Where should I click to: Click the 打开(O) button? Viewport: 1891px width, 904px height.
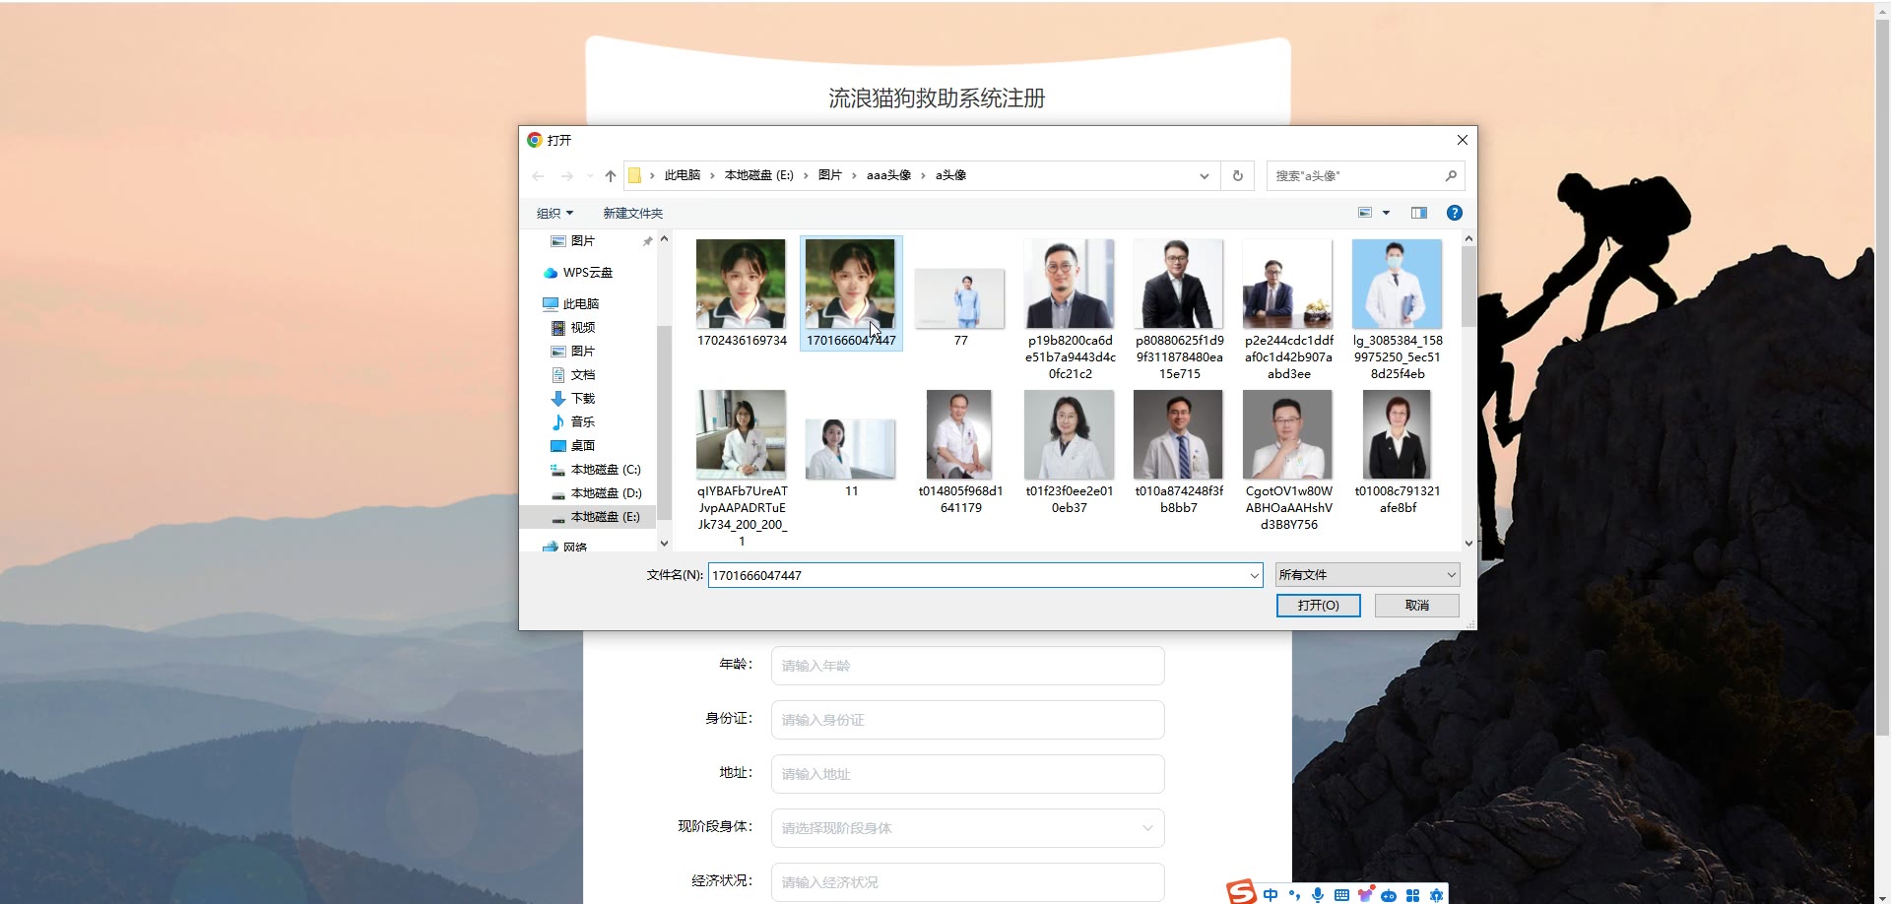[1318, 606]
